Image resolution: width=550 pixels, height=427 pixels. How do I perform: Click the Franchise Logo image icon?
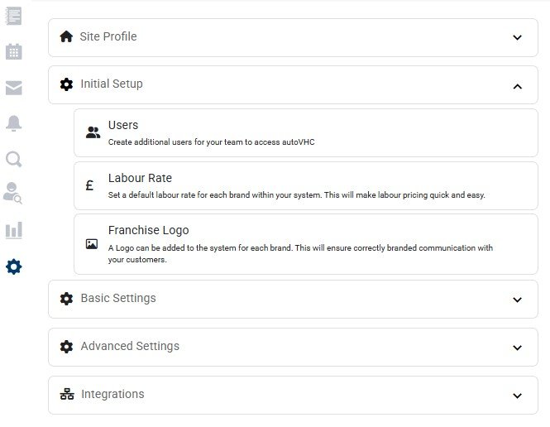tap(92, 244)
